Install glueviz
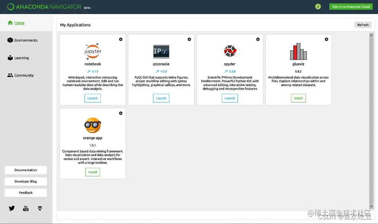378x224 pixels. [298, 98]
